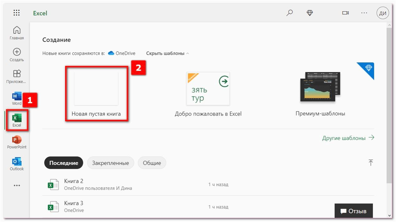Click Создать in the sidebar

tap(16, 55)
